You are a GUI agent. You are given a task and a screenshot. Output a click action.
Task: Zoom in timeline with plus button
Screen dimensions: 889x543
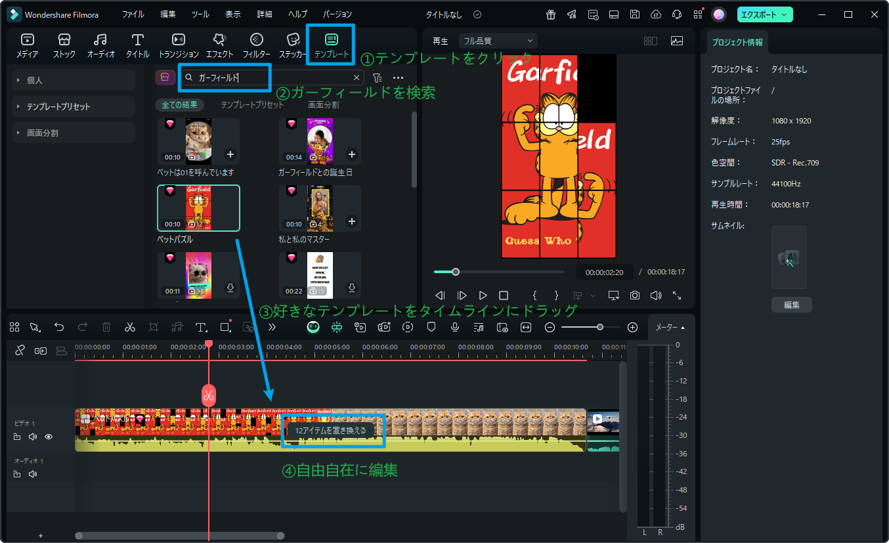pyautogui.click(x=632, y=327)
